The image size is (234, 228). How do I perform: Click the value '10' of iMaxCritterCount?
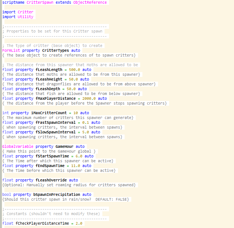[76, 113]
